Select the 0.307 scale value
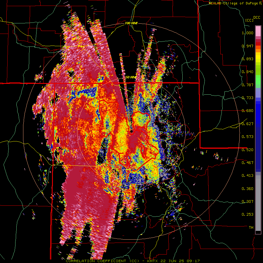This screenshot has width=263, height=263. (x=248, y=202)
